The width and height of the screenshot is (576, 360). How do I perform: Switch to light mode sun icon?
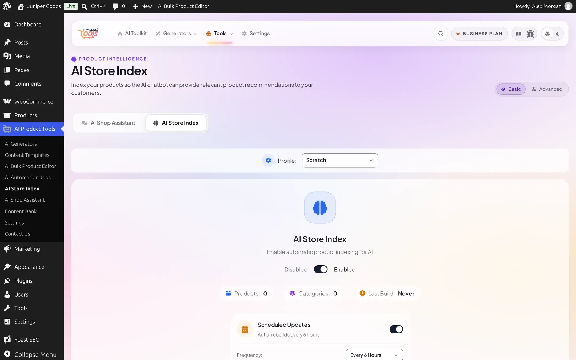pos(547,34)
